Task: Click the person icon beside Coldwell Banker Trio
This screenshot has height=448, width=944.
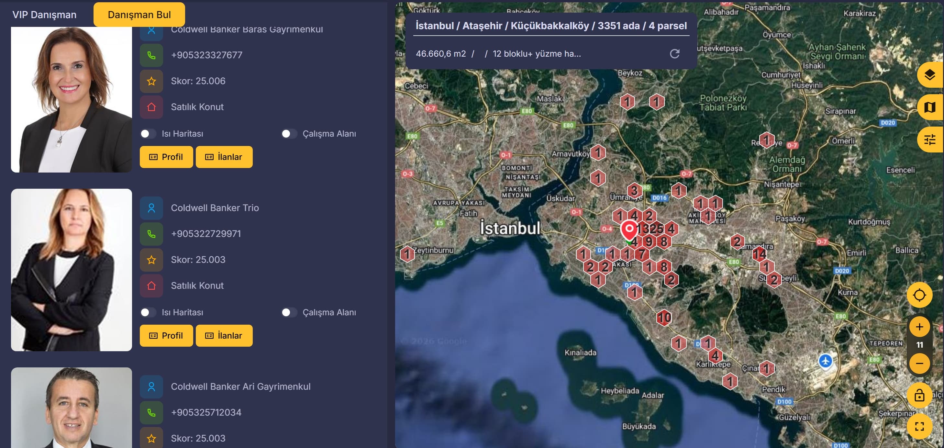Action: 151,208
